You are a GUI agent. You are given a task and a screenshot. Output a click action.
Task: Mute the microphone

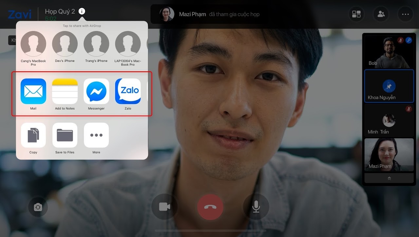click(256, 207)
